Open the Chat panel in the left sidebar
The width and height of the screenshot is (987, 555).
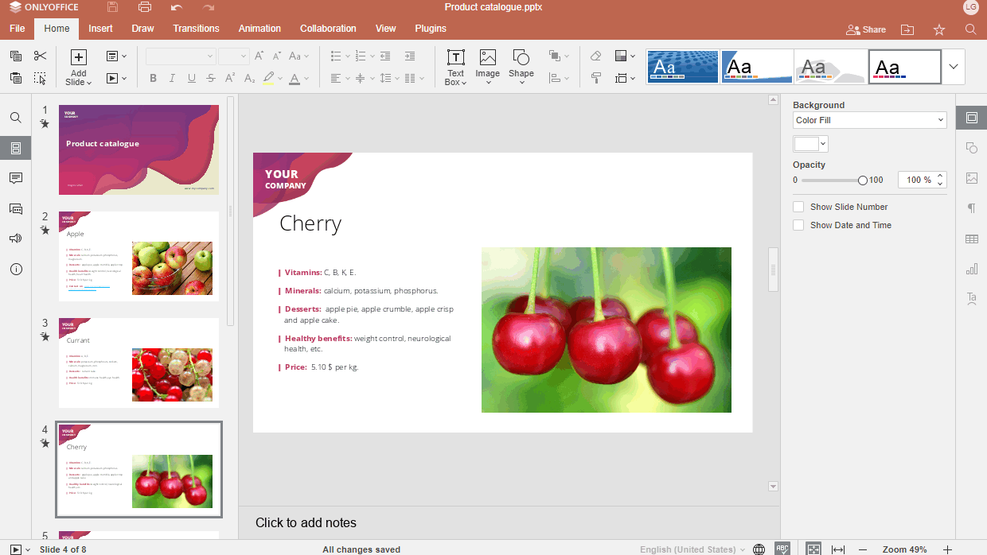[x=16, y=208]
